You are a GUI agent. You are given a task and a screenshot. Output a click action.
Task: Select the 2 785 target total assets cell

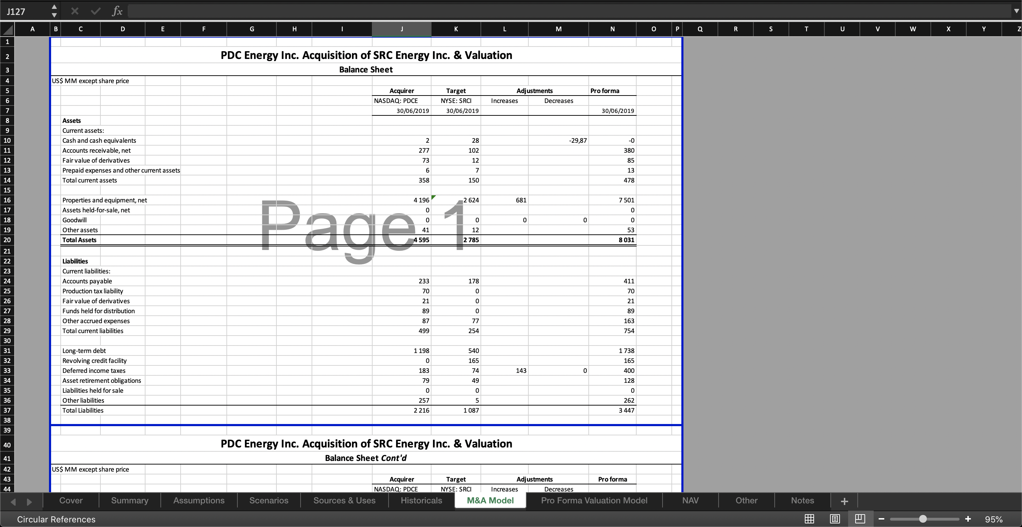click(x=456, y=240)
